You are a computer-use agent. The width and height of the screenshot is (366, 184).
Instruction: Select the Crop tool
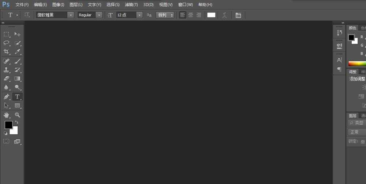[x=7, y=52]
